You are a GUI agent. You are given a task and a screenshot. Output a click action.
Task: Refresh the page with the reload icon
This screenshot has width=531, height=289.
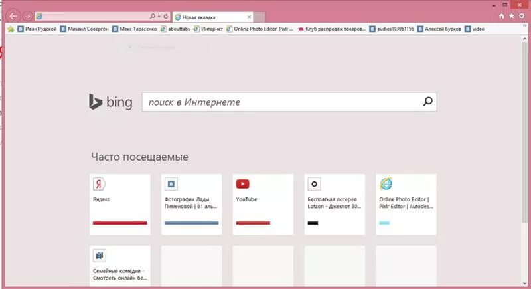coord(165,16)
